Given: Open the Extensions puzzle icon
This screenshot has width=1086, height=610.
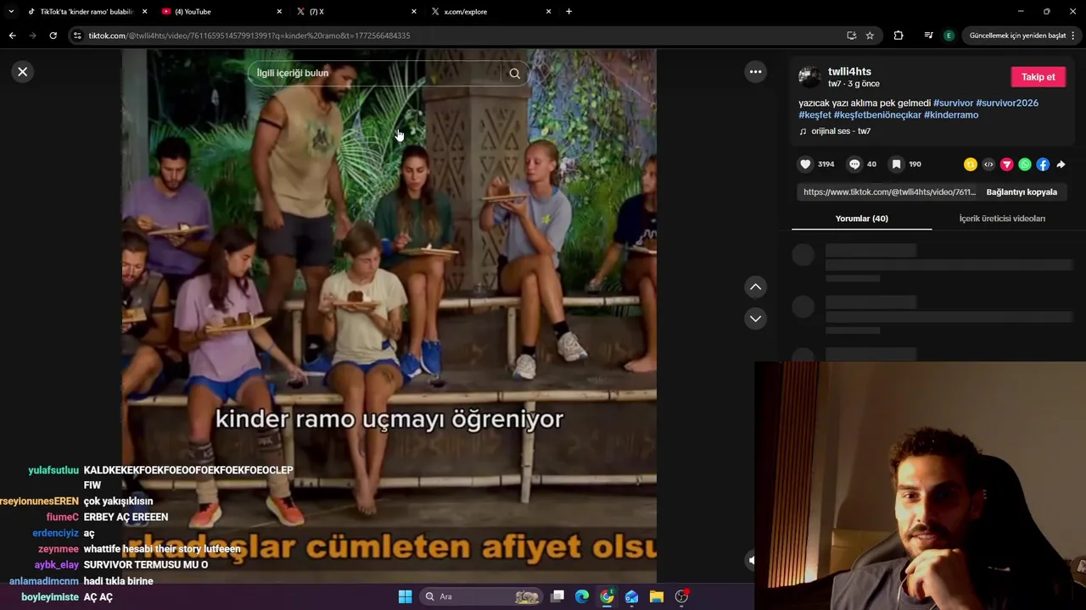Looking at the screenshot, I should click(x=898, y=36).
